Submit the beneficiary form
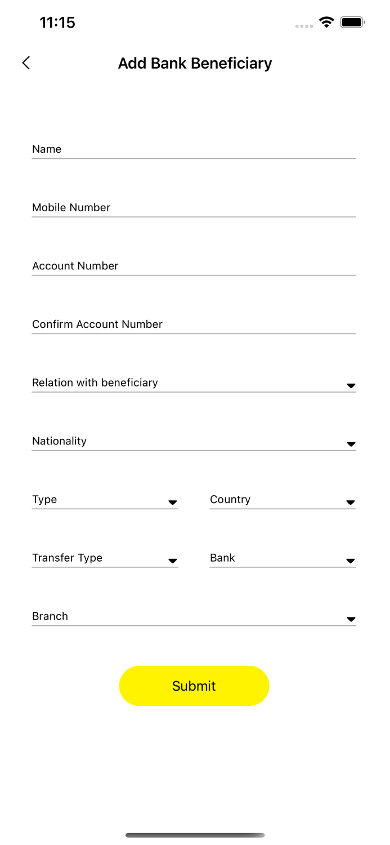The height and width of the screenshot is (845, 390). point(194,686)
